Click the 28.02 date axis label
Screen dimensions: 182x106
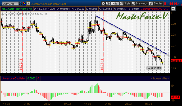click(47, 104)
